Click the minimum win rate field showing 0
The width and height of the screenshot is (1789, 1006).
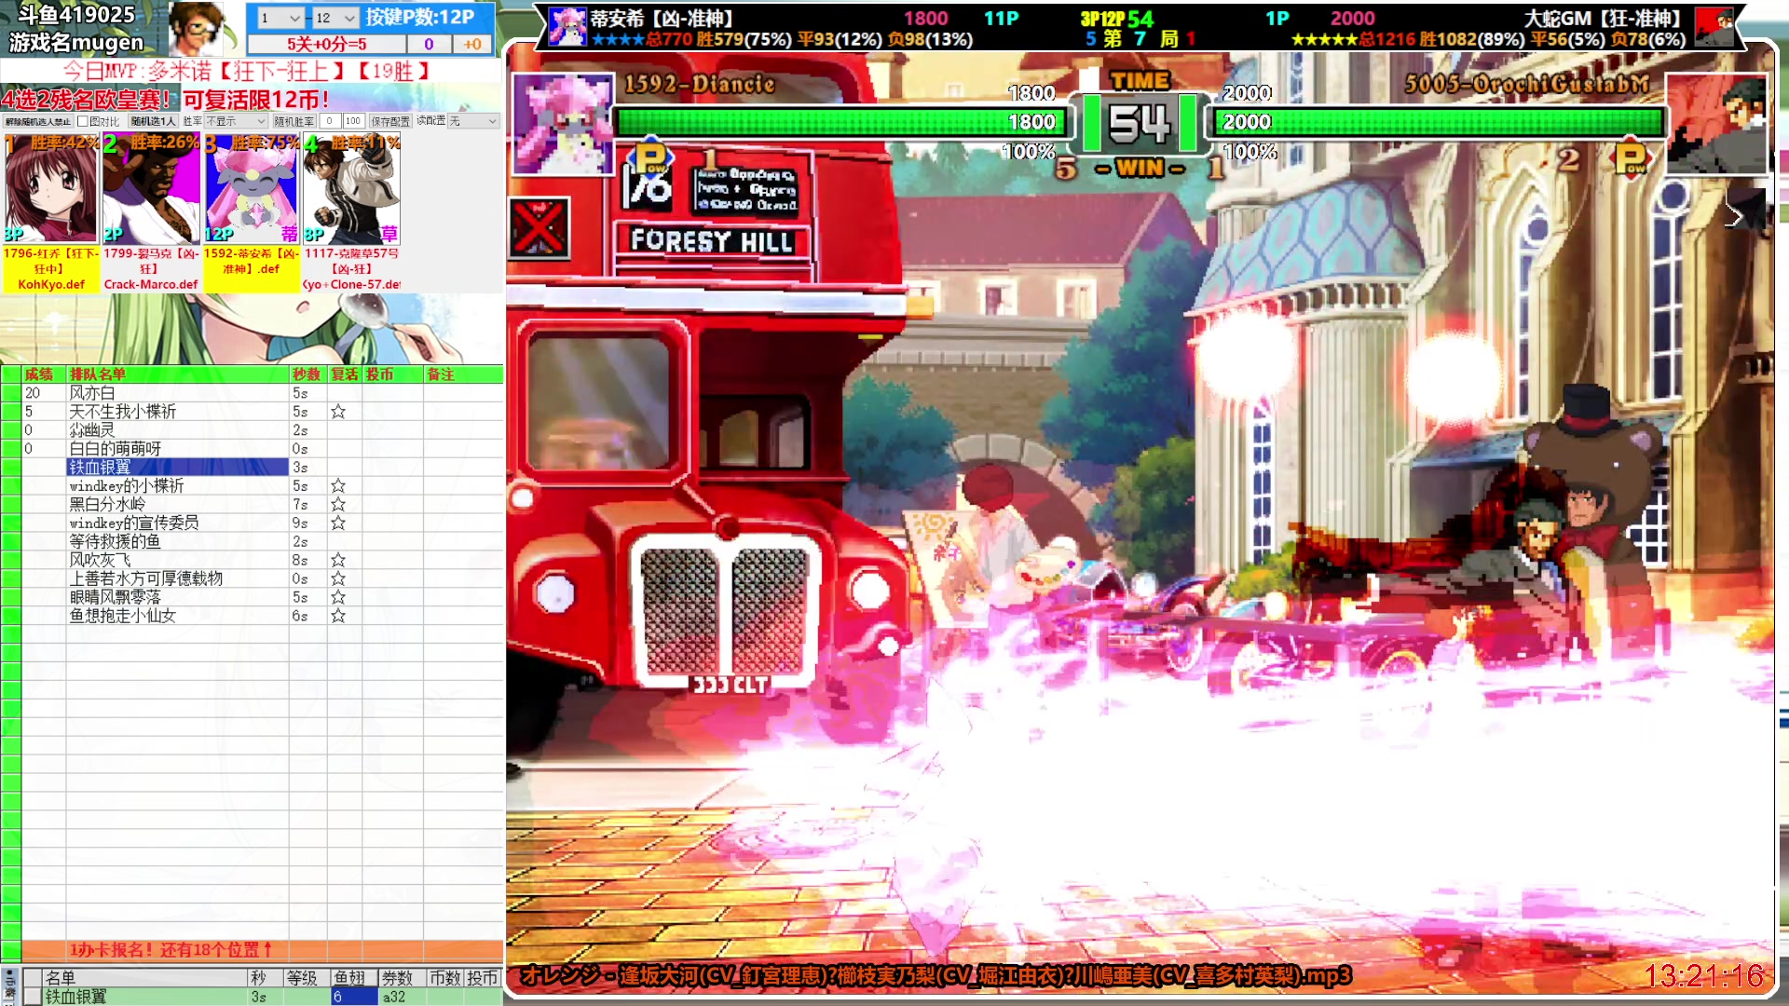point(330,121)
